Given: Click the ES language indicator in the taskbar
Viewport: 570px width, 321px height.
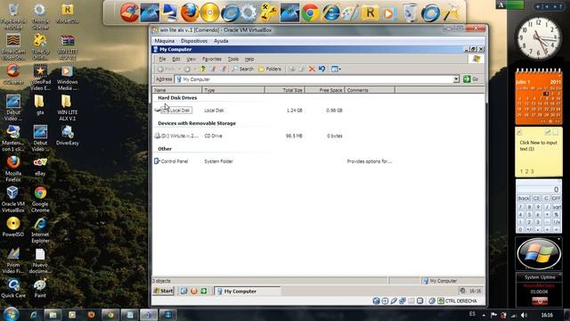Looking at the screenshot, I should 472,314.
